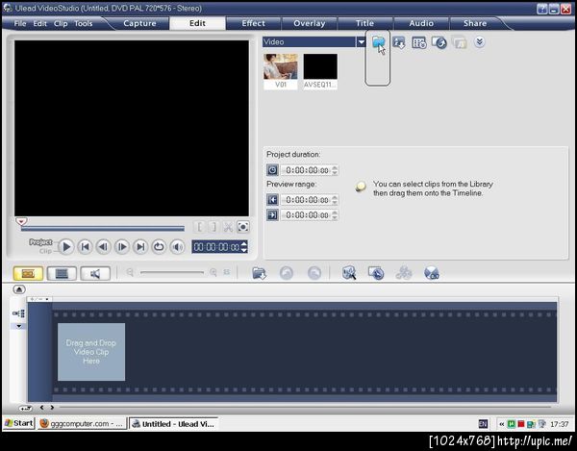
Task: Click the timeline zoom slider
Action: coord(172,272)
